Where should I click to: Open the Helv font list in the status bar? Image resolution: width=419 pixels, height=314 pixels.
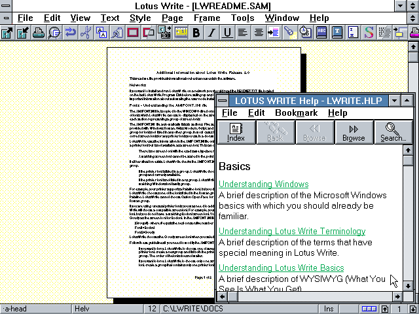click(x=107, y=309)
